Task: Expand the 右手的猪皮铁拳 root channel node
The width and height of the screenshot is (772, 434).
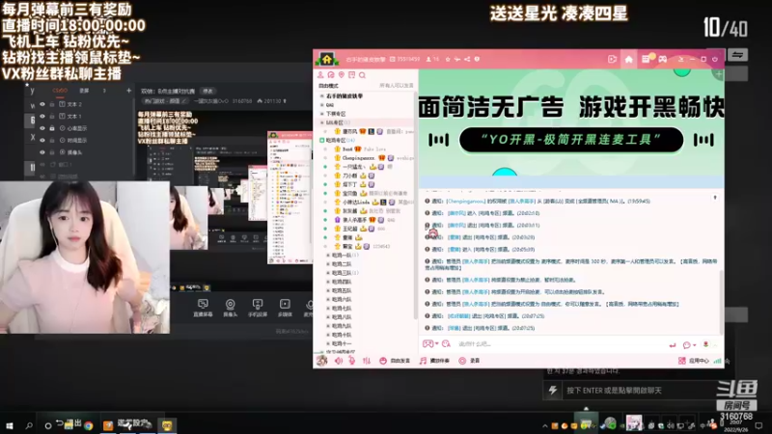Action: [x=322, y=95]
